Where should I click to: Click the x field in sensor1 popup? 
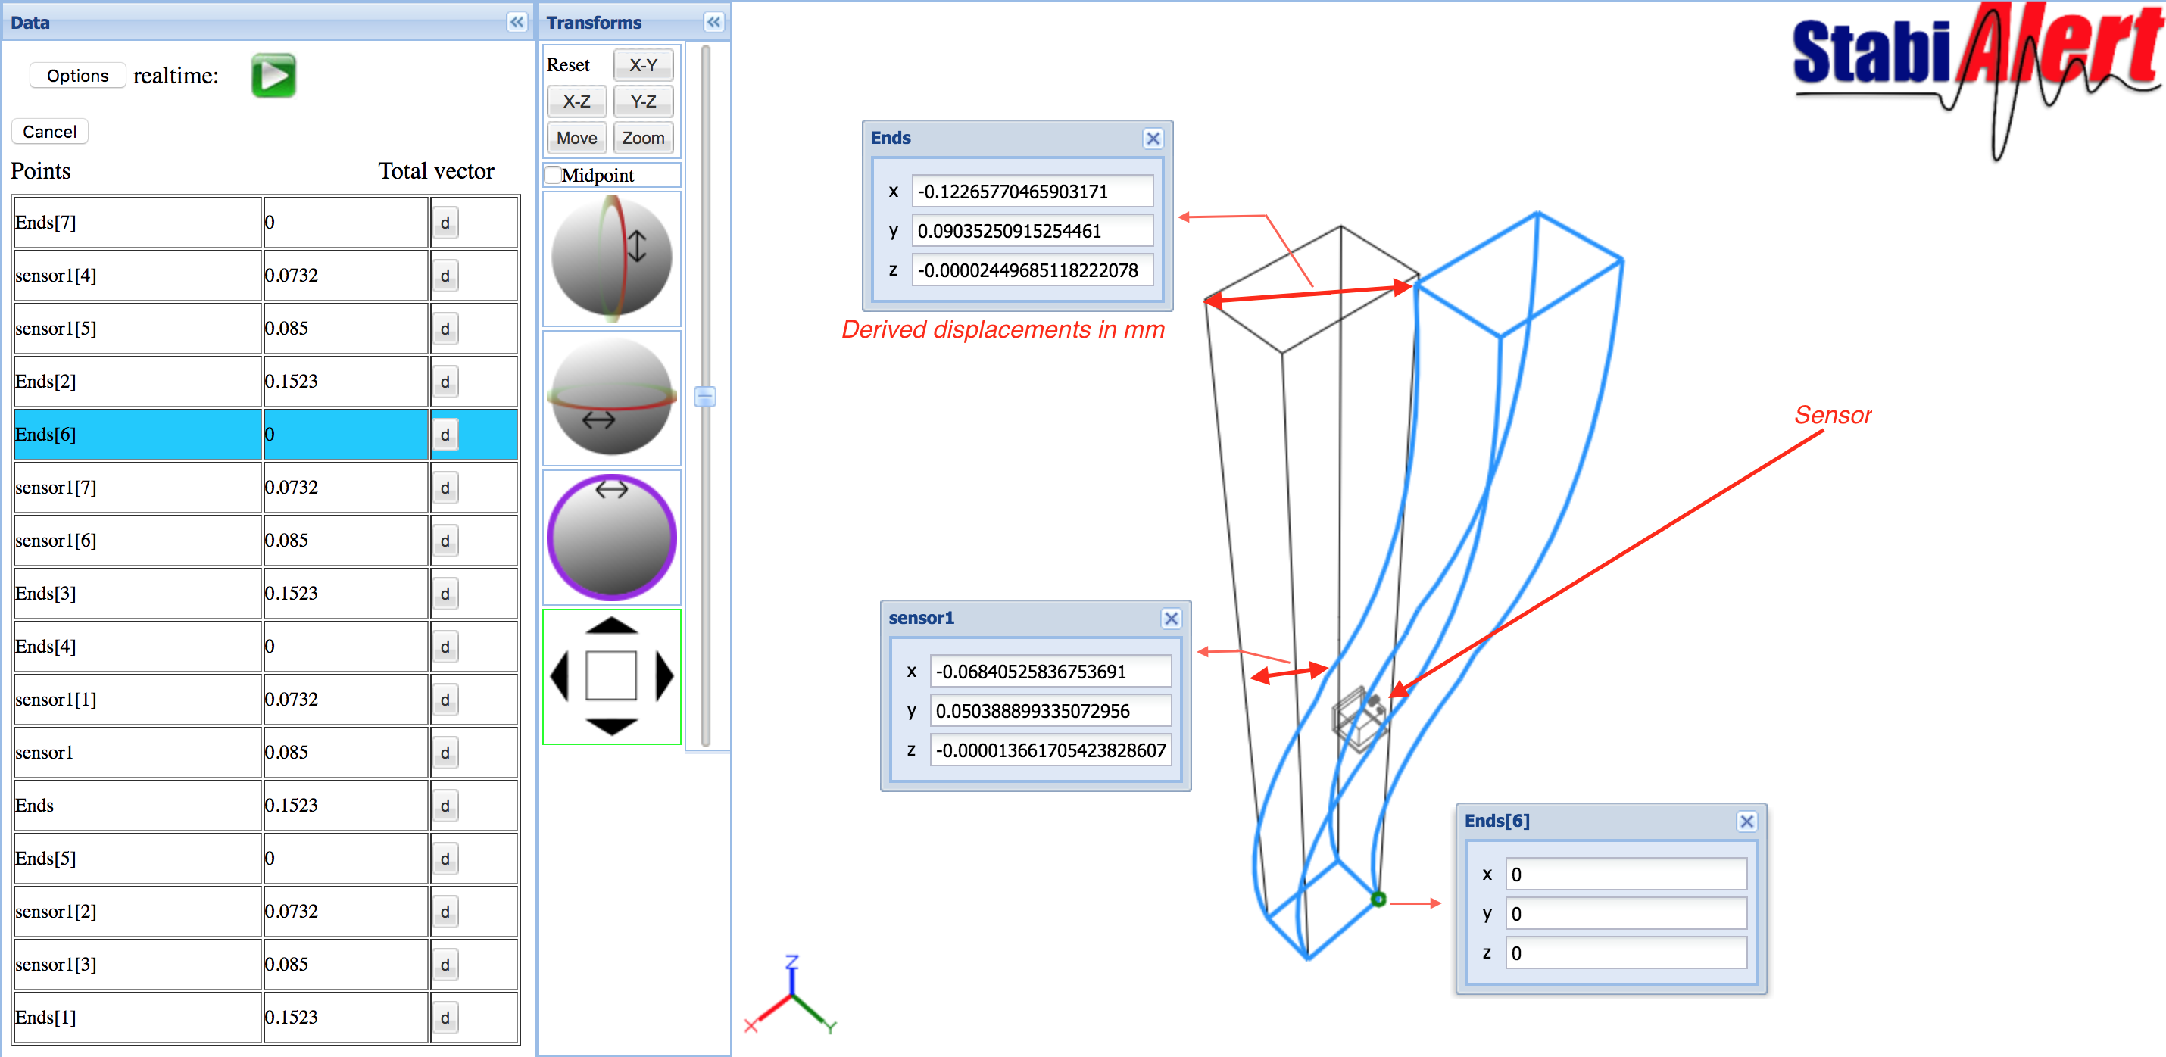(1050, 672)
